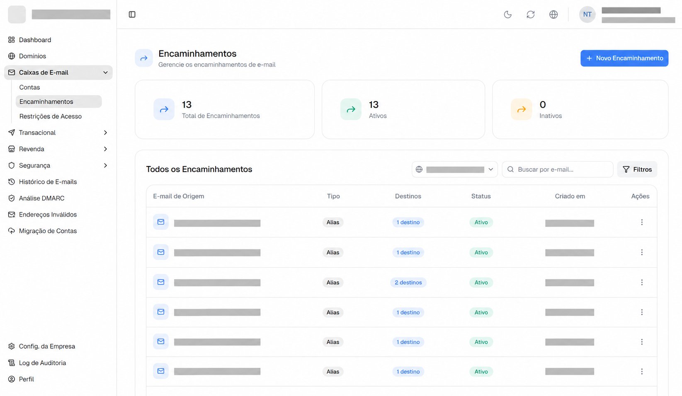Open Histórico de E-mails

tap(58, 182)
